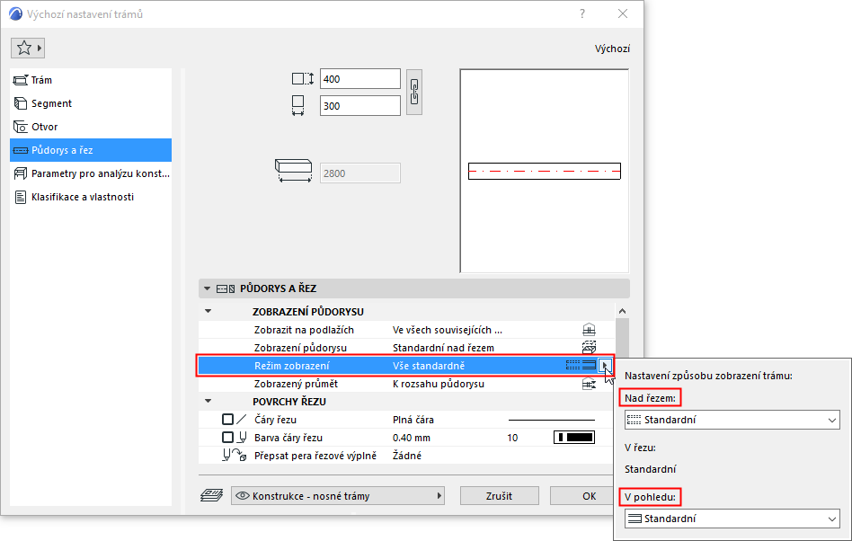Click the PŮDORYS A ŘEZ panel header icon
The width and height of the screenshot is (852, 541).
coord(226,289)
